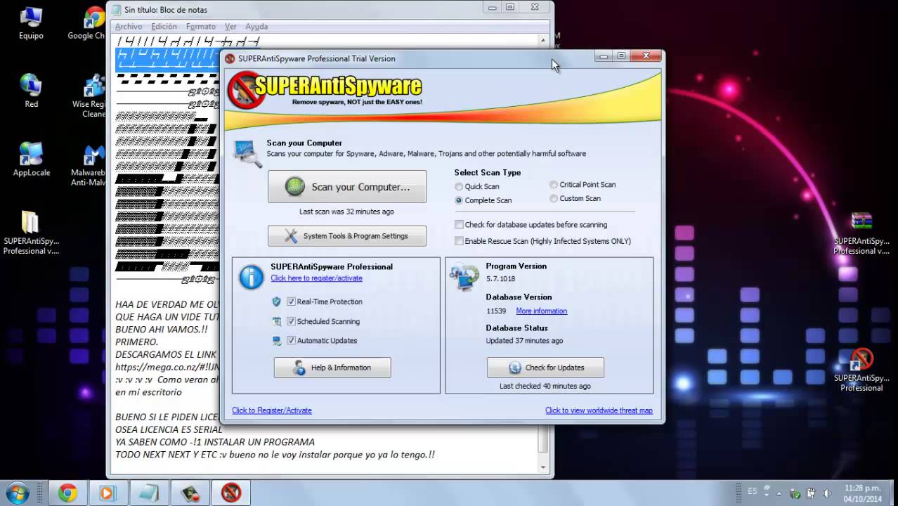Switch to Notepad taskbar icon

coord(149,493)
